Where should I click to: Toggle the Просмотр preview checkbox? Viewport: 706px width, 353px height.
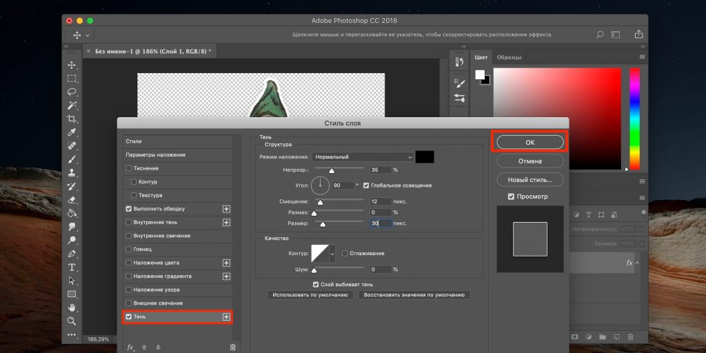click(511, 196)
